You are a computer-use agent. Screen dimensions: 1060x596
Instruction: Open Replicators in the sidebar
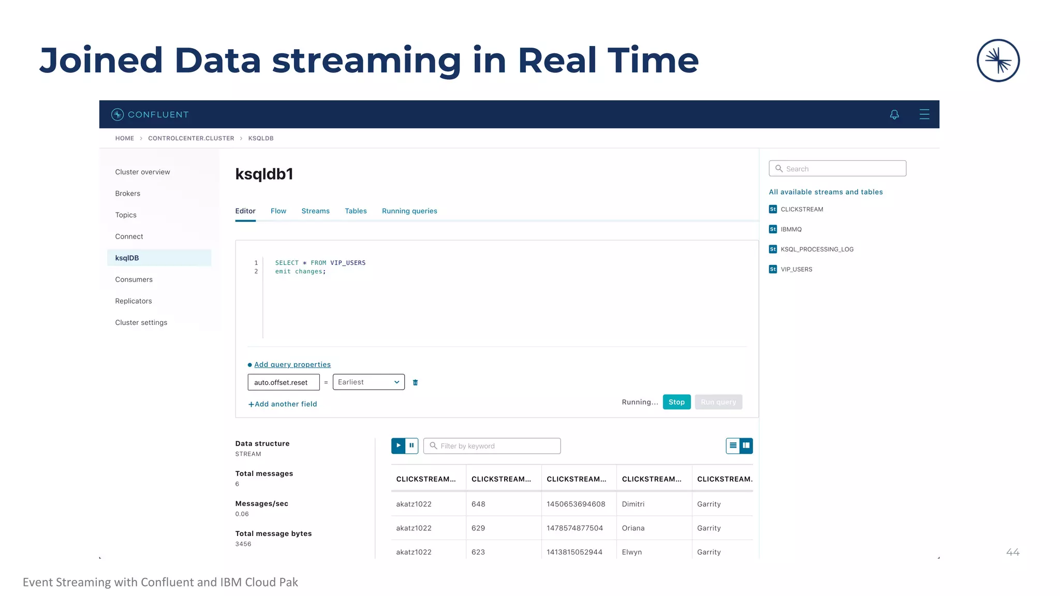pos(134,301)
